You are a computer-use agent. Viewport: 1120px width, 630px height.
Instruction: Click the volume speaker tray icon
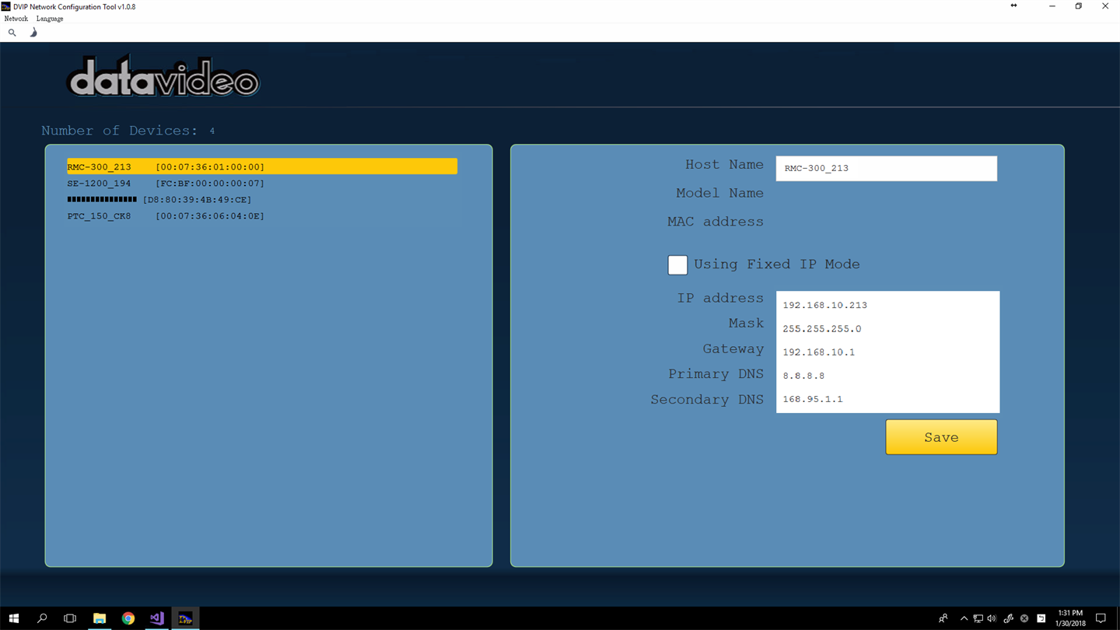[992, 618]
